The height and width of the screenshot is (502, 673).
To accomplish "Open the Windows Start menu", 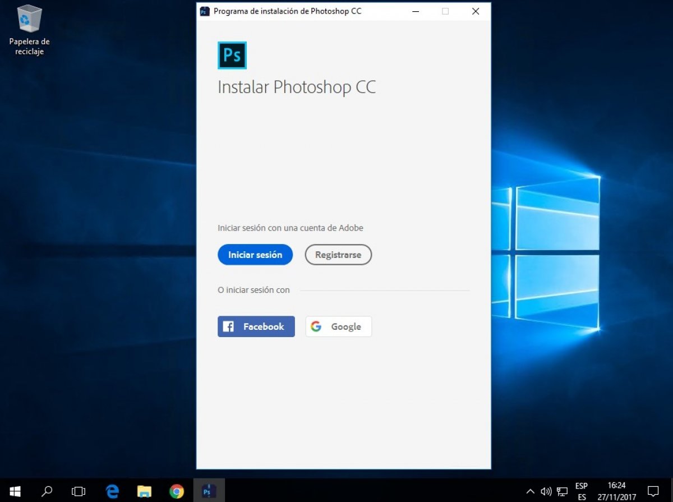I will click(15, 491).
